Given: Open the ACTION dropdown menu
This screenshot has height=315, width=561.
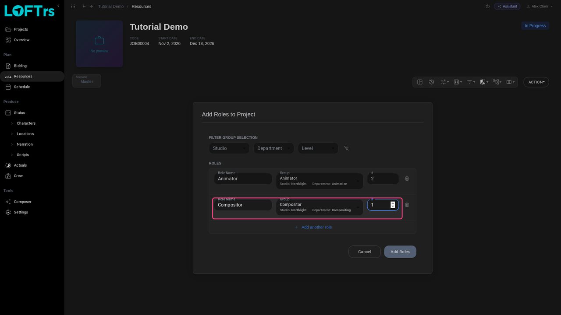Looking at the screenshot, I should [x=536, y=82].
